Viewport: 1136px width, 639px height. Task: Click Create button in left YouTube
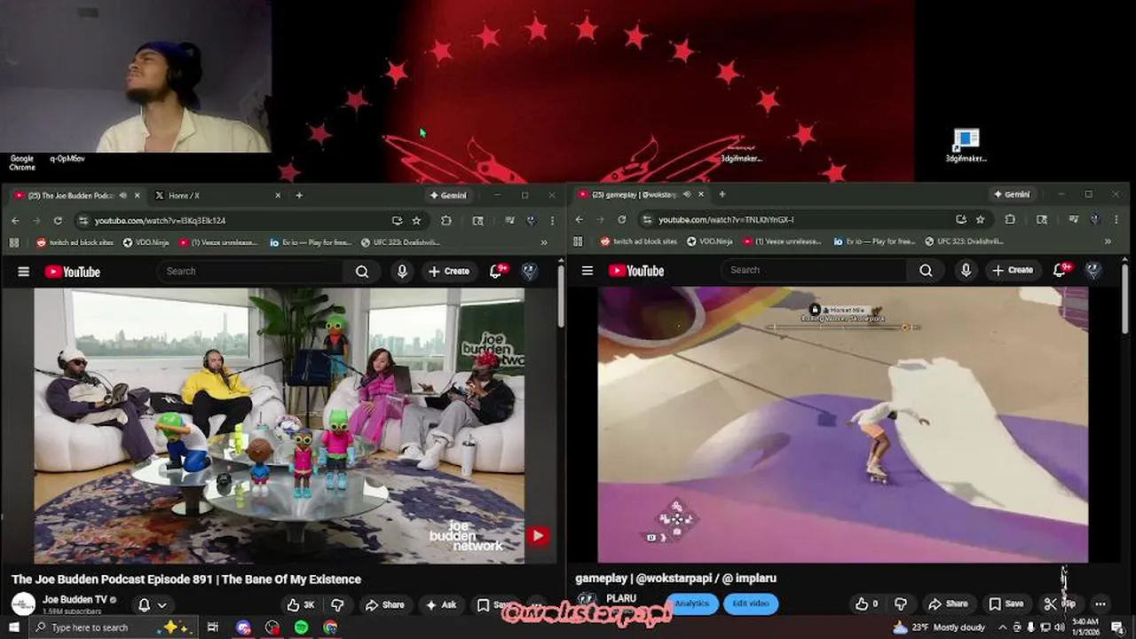pyautogui.click(x=449, y=272)
